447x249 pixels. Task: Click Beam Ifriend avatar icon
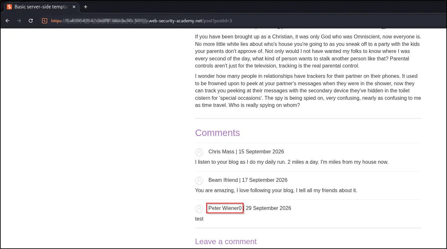199,181
